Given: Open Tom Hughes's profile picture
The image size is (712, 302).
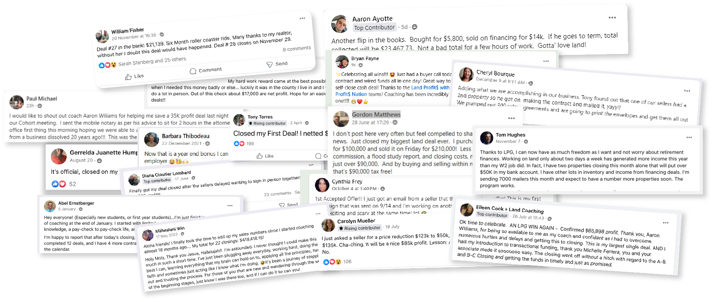Looking at the screenshot, I should pyautogui.click(x=486, y=138).
